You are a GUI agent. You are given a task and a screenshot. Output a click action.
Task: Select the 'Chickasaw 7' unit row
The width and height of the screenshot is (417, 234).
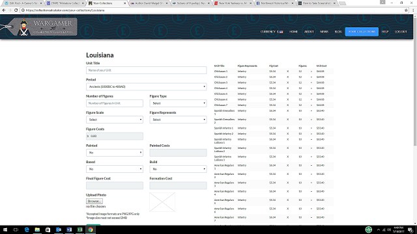point(273,105)
